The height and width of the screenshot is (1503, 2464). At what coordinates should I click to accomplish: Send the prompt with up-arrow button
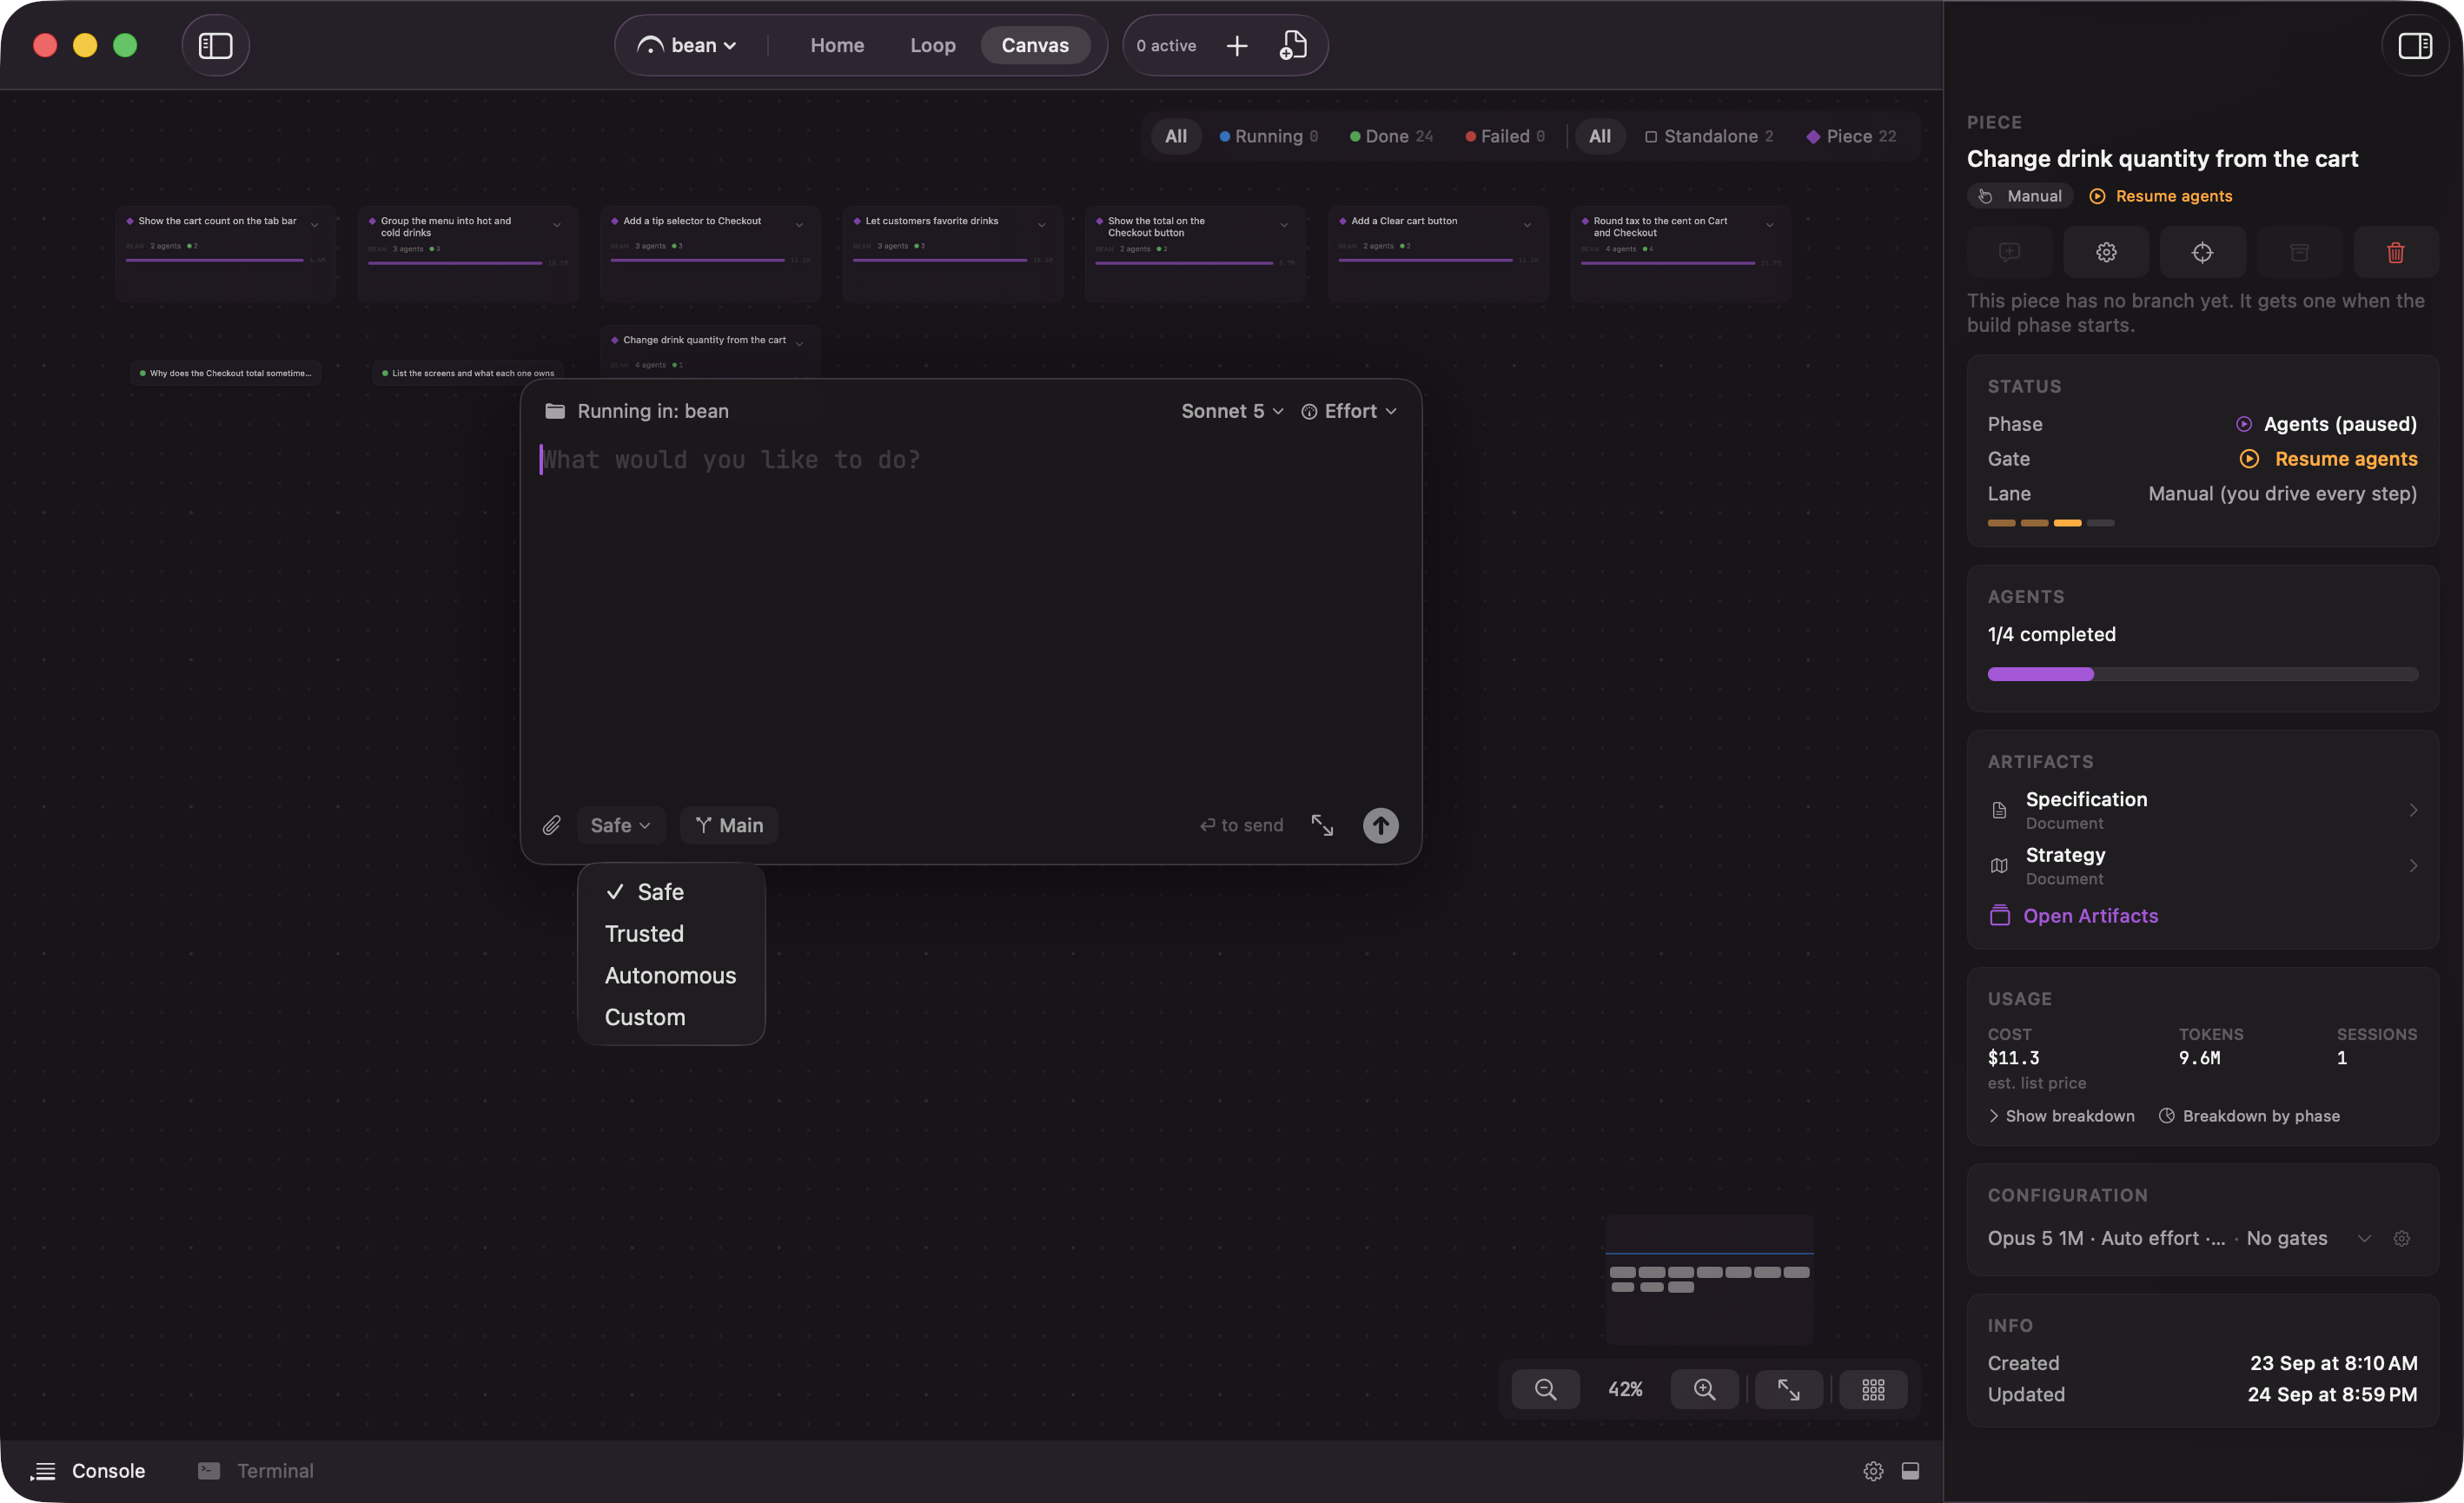pos(1380,825)
